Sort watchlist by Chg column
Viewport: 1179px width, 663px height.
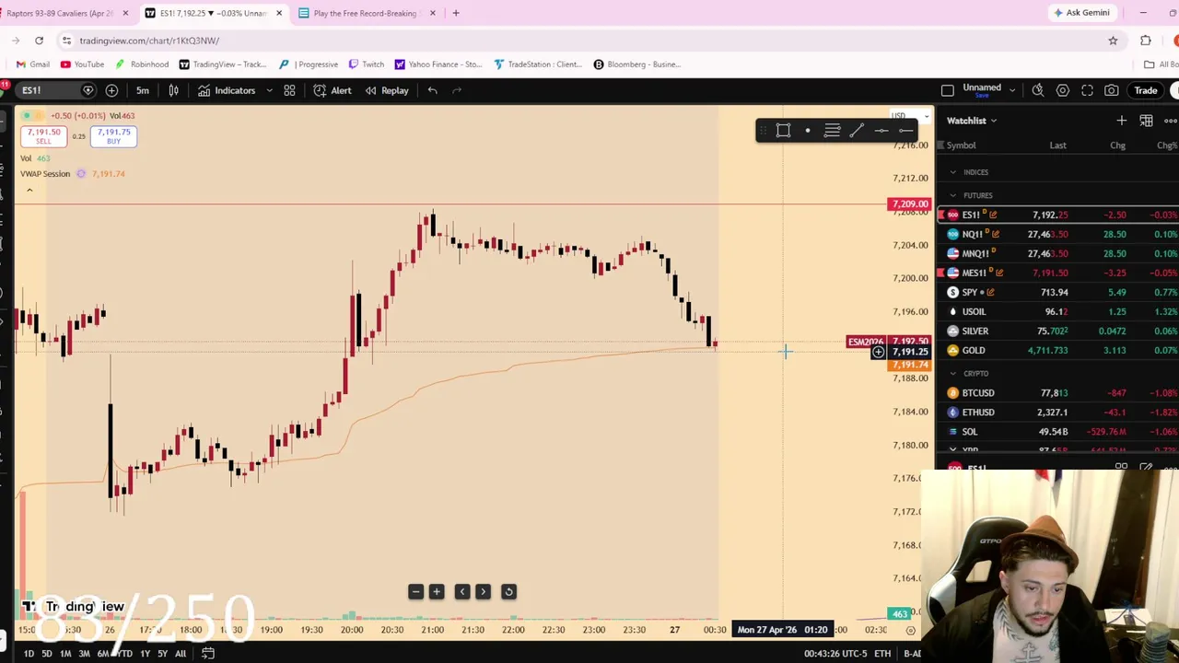[1117, 145]
